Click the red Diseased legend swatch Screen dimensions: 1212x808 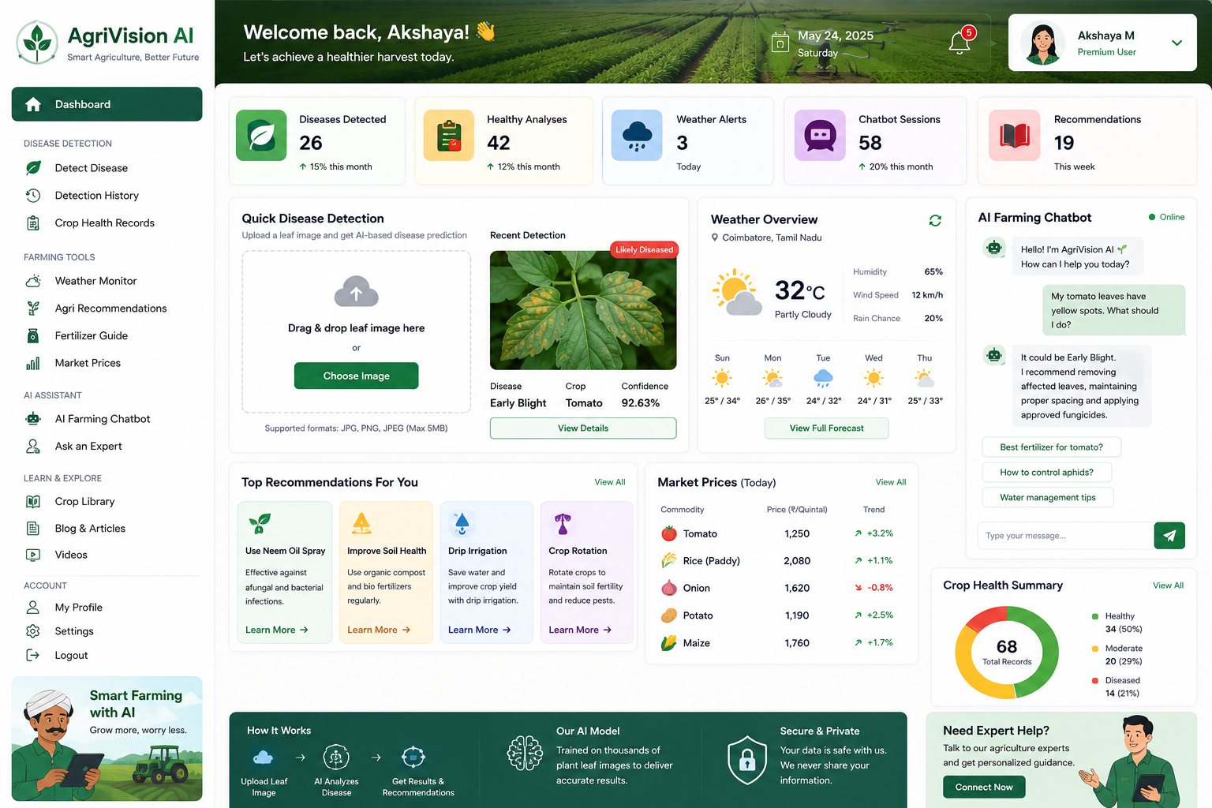click(x=1095, y=680)
